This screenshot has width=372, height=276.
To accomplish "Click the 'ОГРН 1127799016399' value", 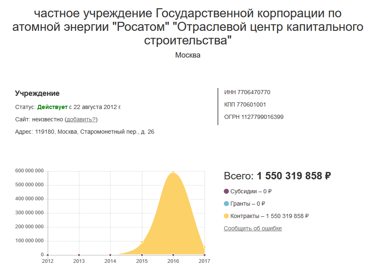I will [x=254, y=117].
